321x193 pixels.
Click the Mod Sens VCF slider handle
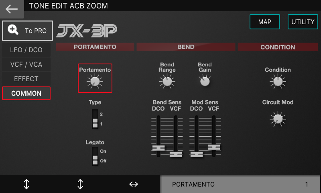pos(214,147)
